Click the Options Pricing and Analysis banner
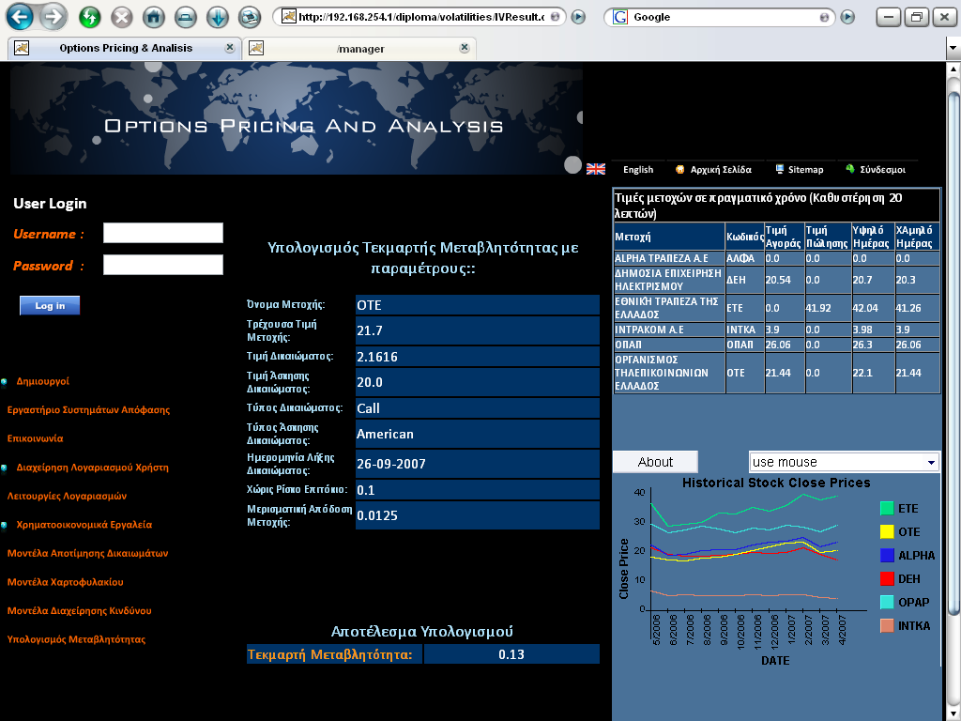This screenshot has width=961, height=721. point(296,118)
